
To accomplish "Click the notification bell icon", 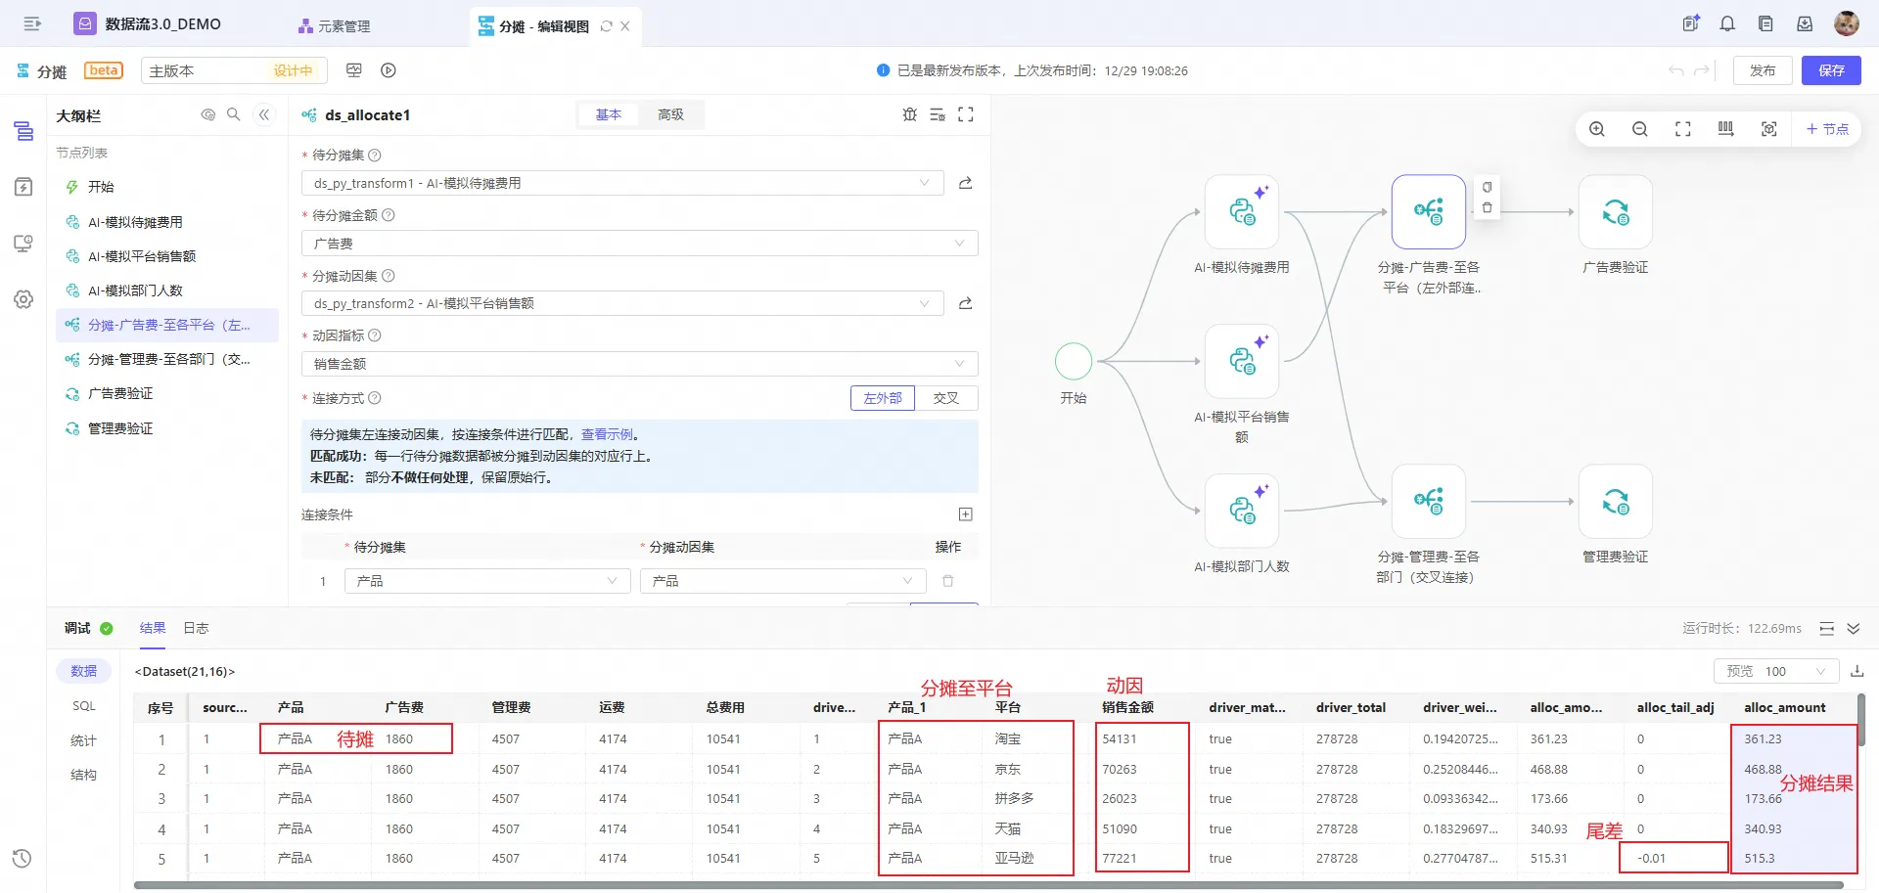I will pyautogui.click(x=1727, y=23).
